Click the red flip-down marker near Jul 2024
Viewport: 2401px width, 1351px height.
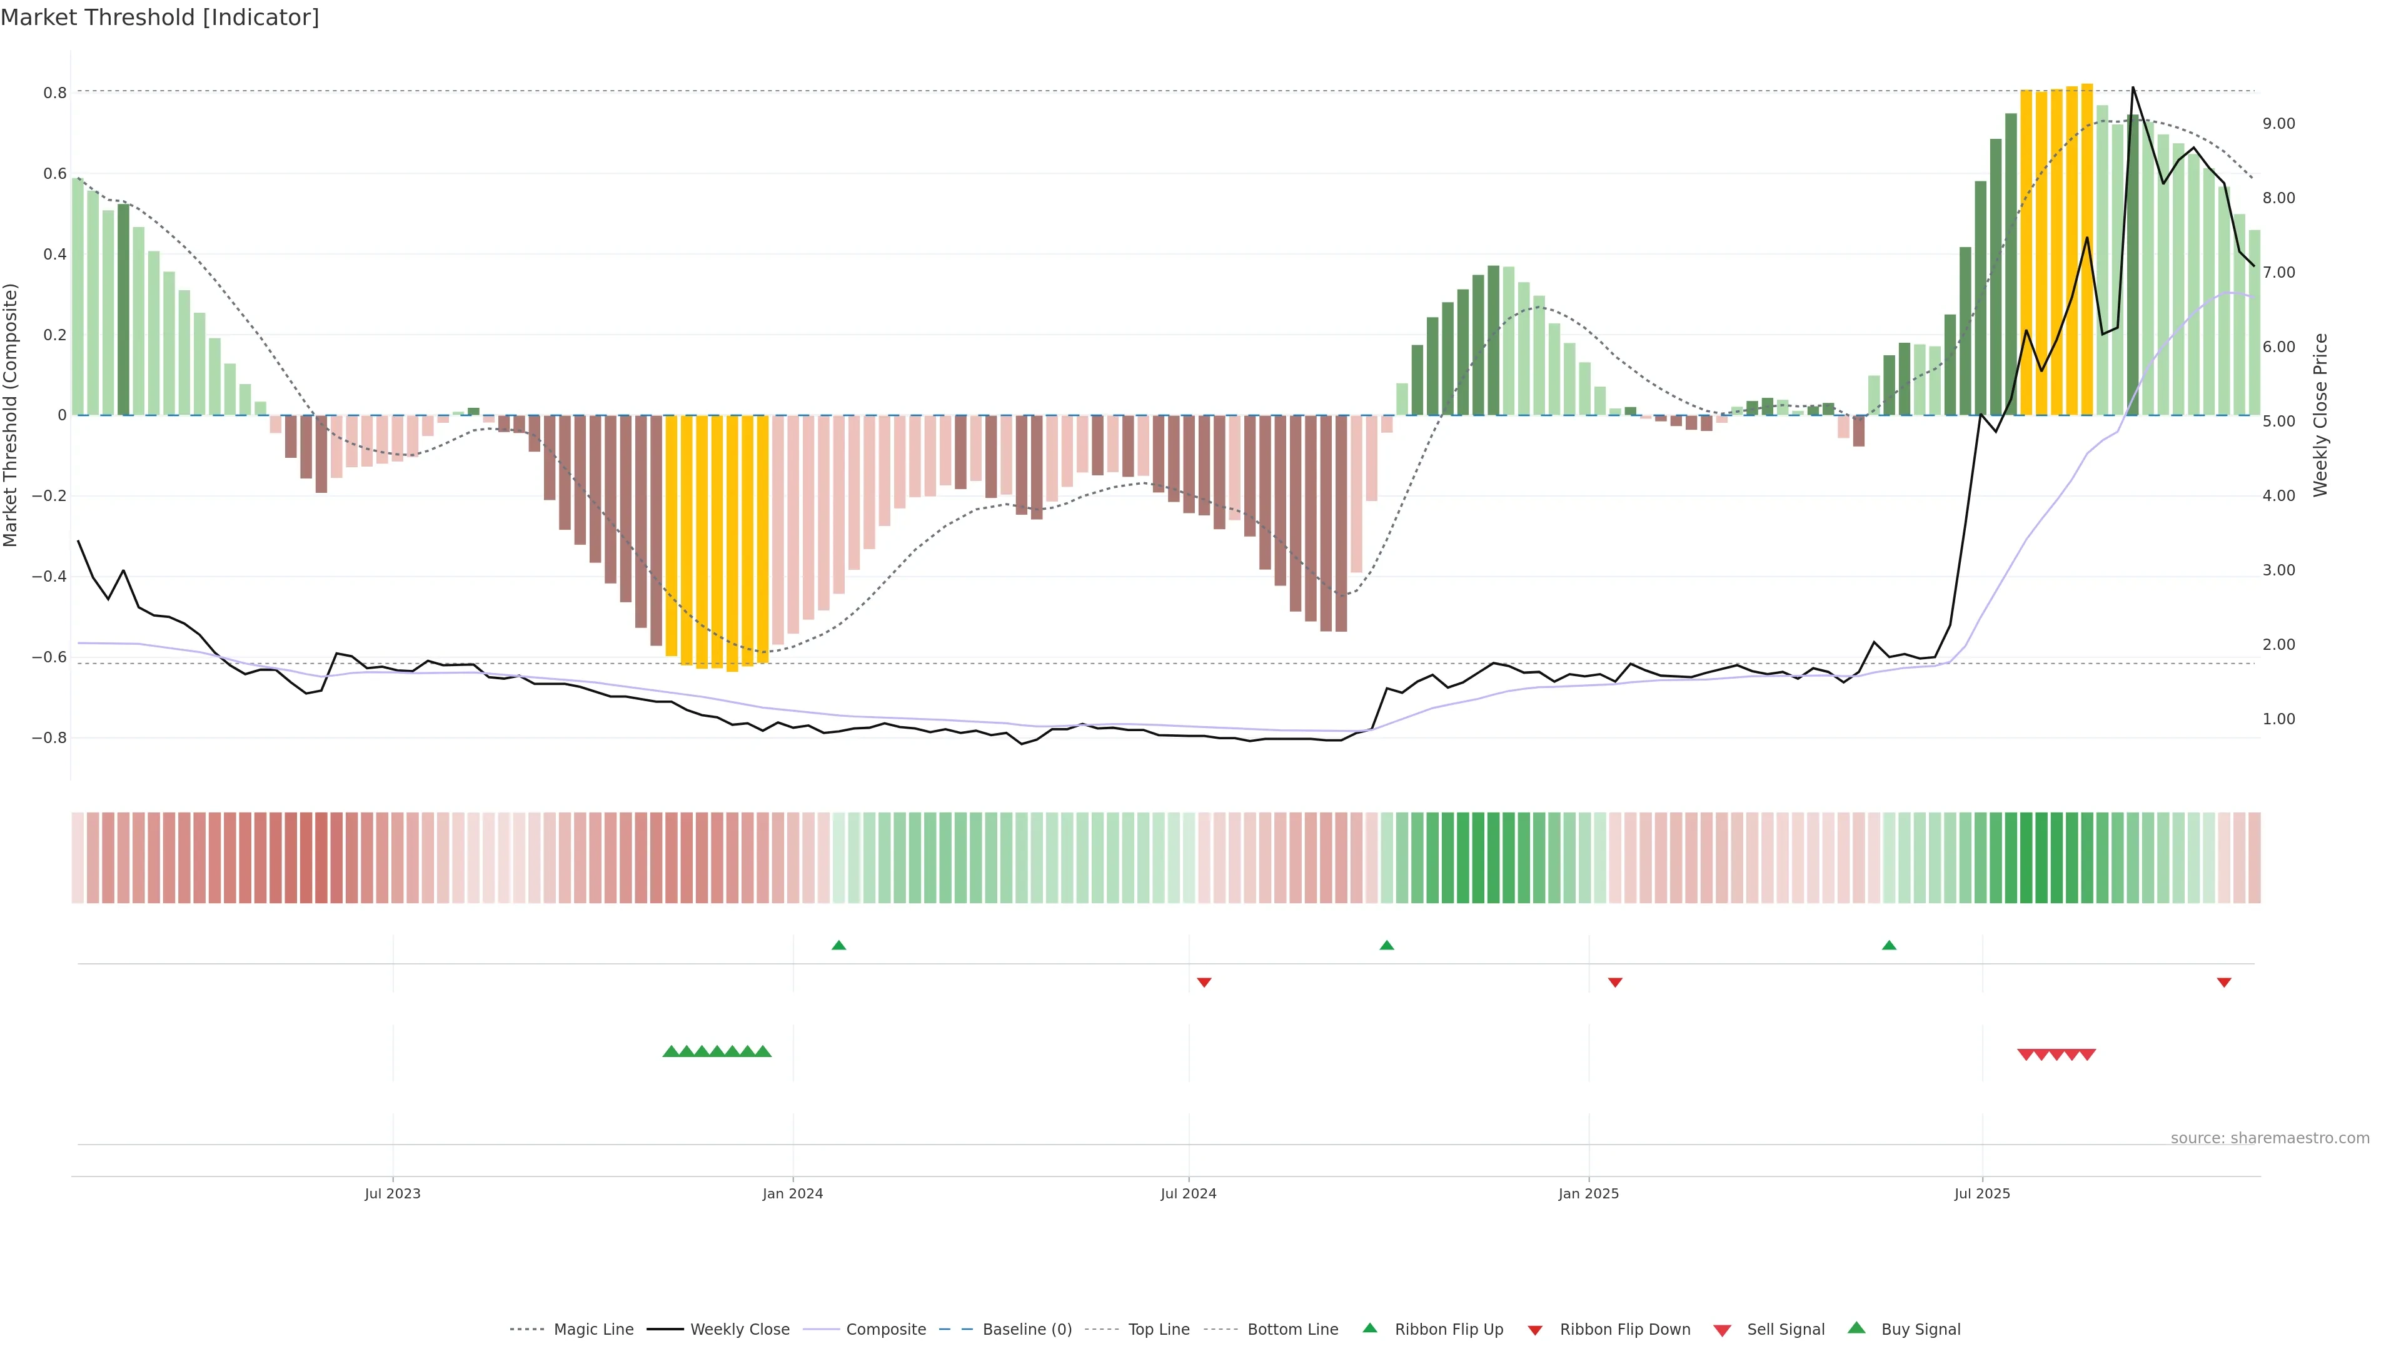click(x=1204, y=982)
